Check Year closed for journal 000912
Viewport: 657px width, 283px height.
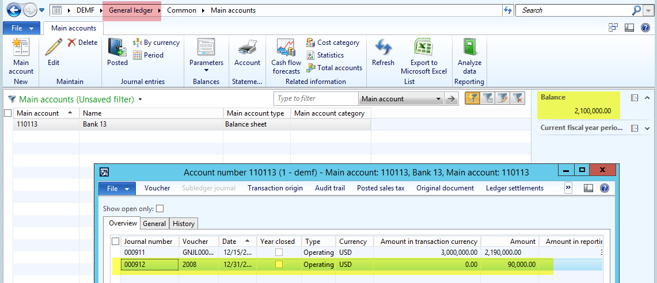279,265
